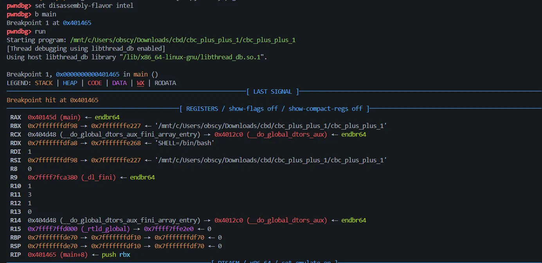Viewport: 542px width, 263px height.
Task: Click the RAX register value 0x40145d (main)
Action: [x=54, y=117]
